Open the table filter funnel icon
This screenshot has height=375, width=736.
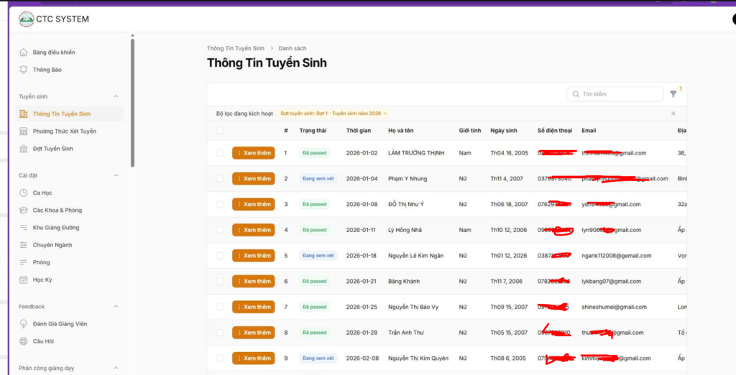coord(673,94)
